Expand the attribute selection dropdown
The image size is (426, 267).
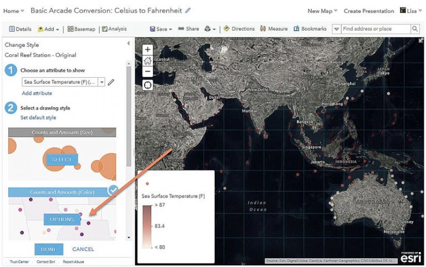click(x=102, y=82)
